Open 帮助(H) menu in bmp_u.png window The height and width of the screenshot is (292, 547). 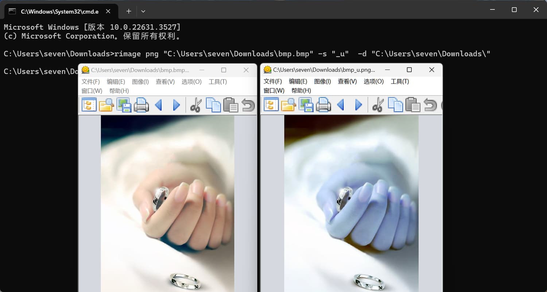point(301,90)
